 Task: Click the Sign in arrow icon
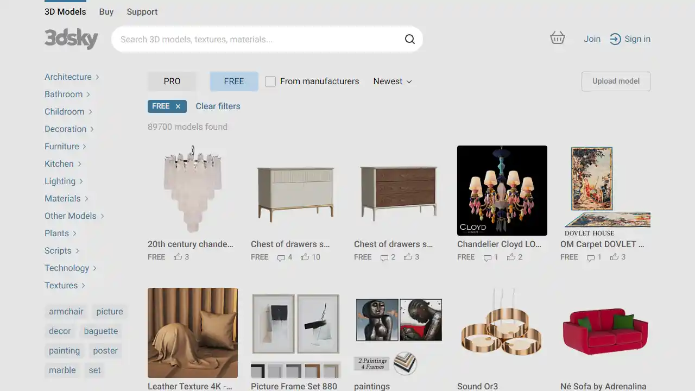616,39
